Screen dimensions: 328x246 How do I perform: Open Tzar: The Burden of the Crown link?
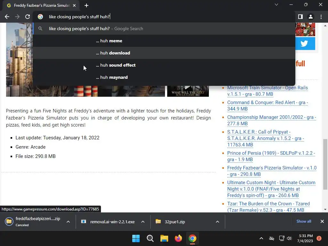click(268, 207)
